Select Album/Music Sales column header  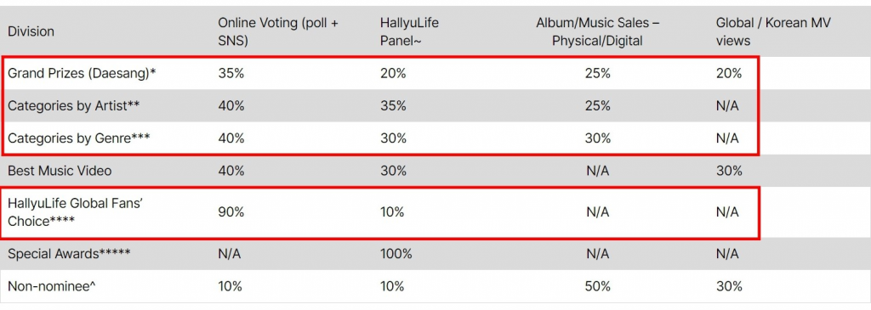click(597, 31)
